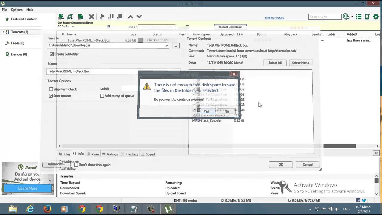Click the Add Torrent toolbar icon

click(61, 17)
